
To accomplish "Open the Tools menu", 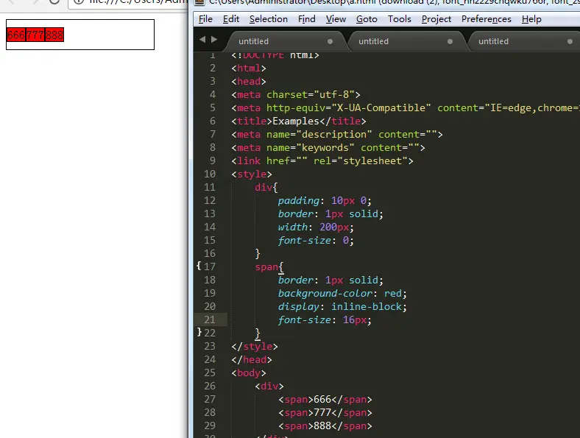I will [x=399, y=19].
